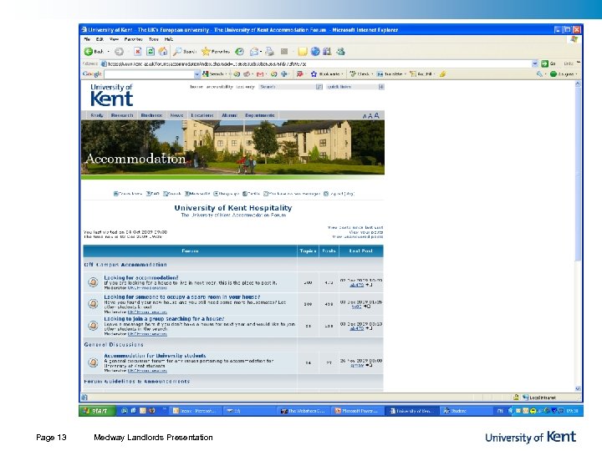Click the IE Forward arrow button
The width and height of the screenshot is (602, 451).
click(x=119, y=52)
